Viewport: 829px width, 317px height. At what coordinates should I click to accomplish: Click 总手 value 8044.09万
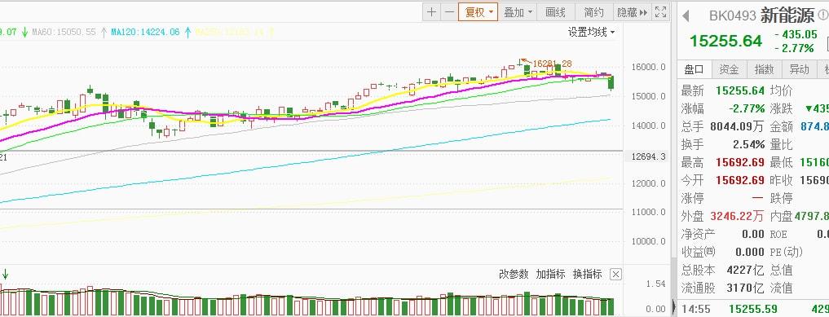coord(738,127)
